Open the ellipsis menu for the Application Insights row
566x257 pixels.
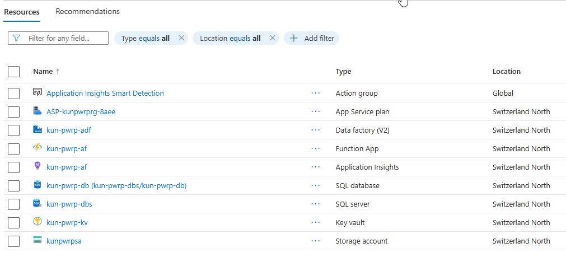(316, 167)
